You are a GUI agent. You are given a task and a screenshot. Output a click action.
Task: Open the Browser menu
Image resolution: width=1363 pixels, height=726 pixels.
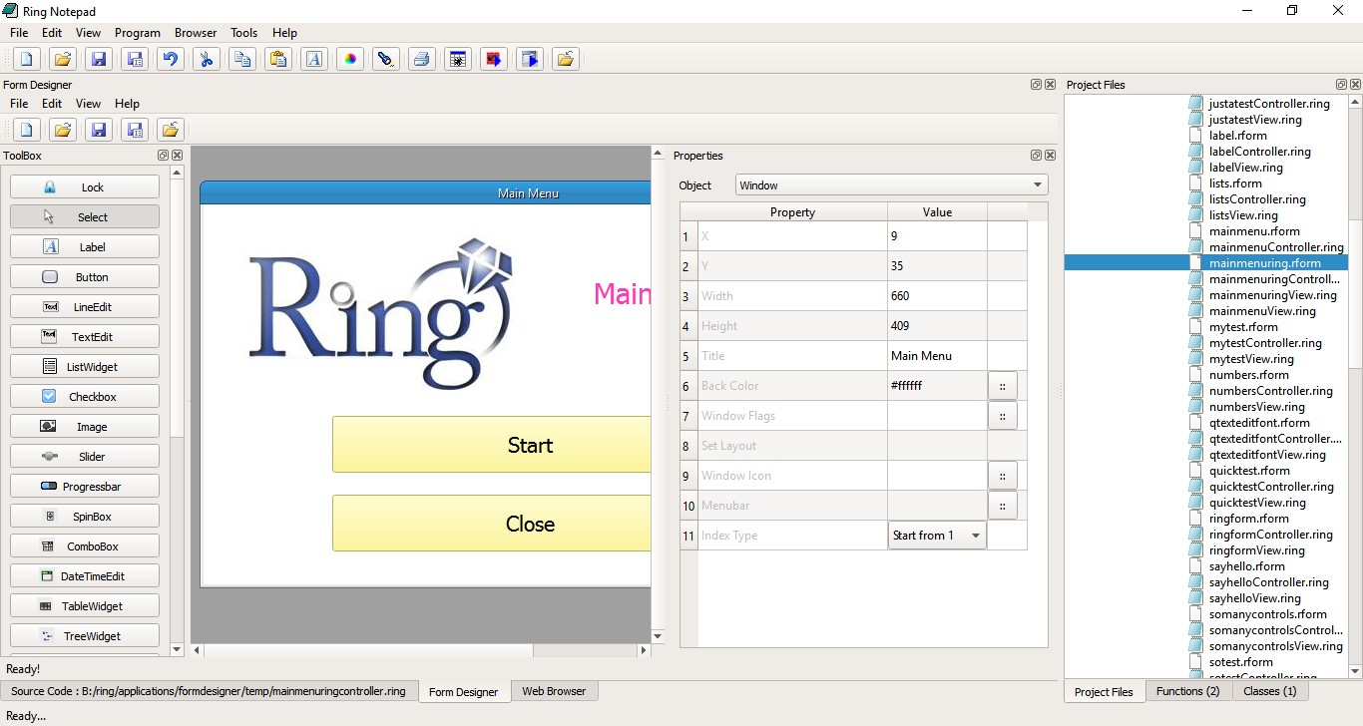[x=196, y=33]
